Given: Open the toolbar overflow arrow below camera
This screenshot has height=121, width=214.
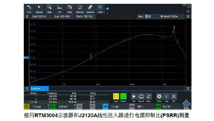Looking at the screenshot, I should click(x=108, y=13).
